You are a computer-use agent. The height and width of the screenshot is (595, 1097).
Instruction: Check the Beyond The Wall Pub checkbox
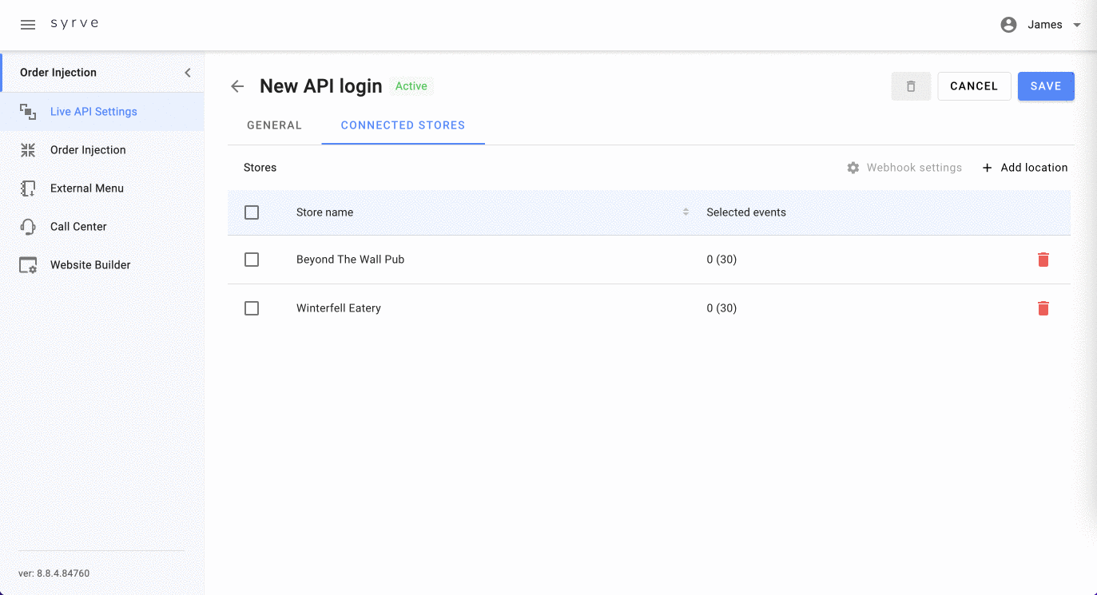coord(252,260)
